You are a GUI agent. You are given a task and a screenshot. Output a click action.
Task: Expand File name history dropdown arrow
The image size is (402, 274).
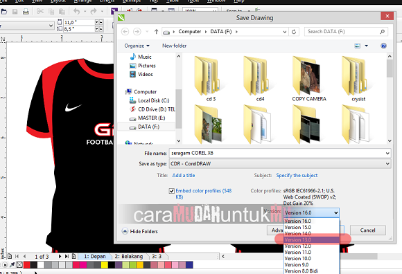[x=387, y=153]
